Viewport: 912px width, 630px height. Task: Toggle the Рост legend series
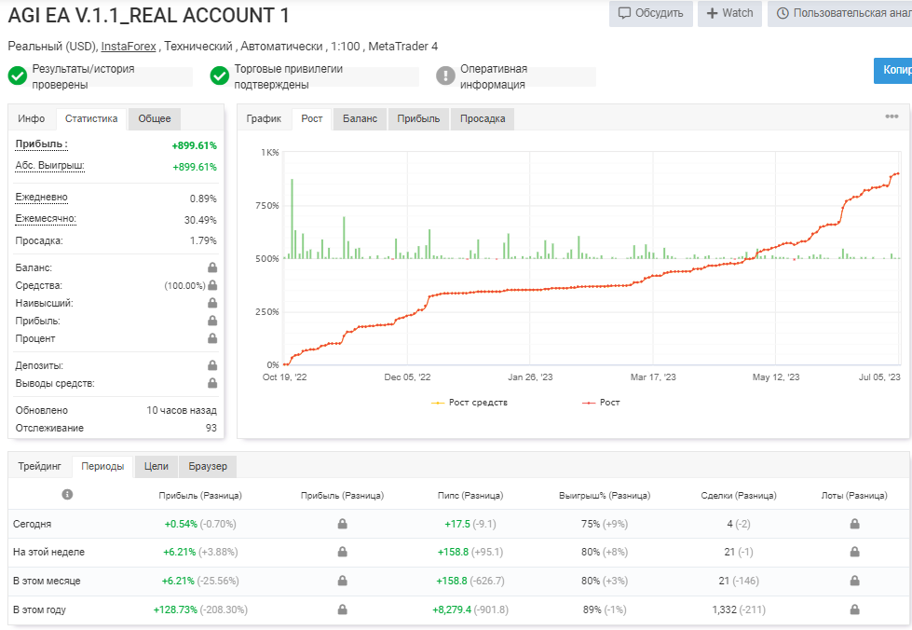click(x=601, y=403)
